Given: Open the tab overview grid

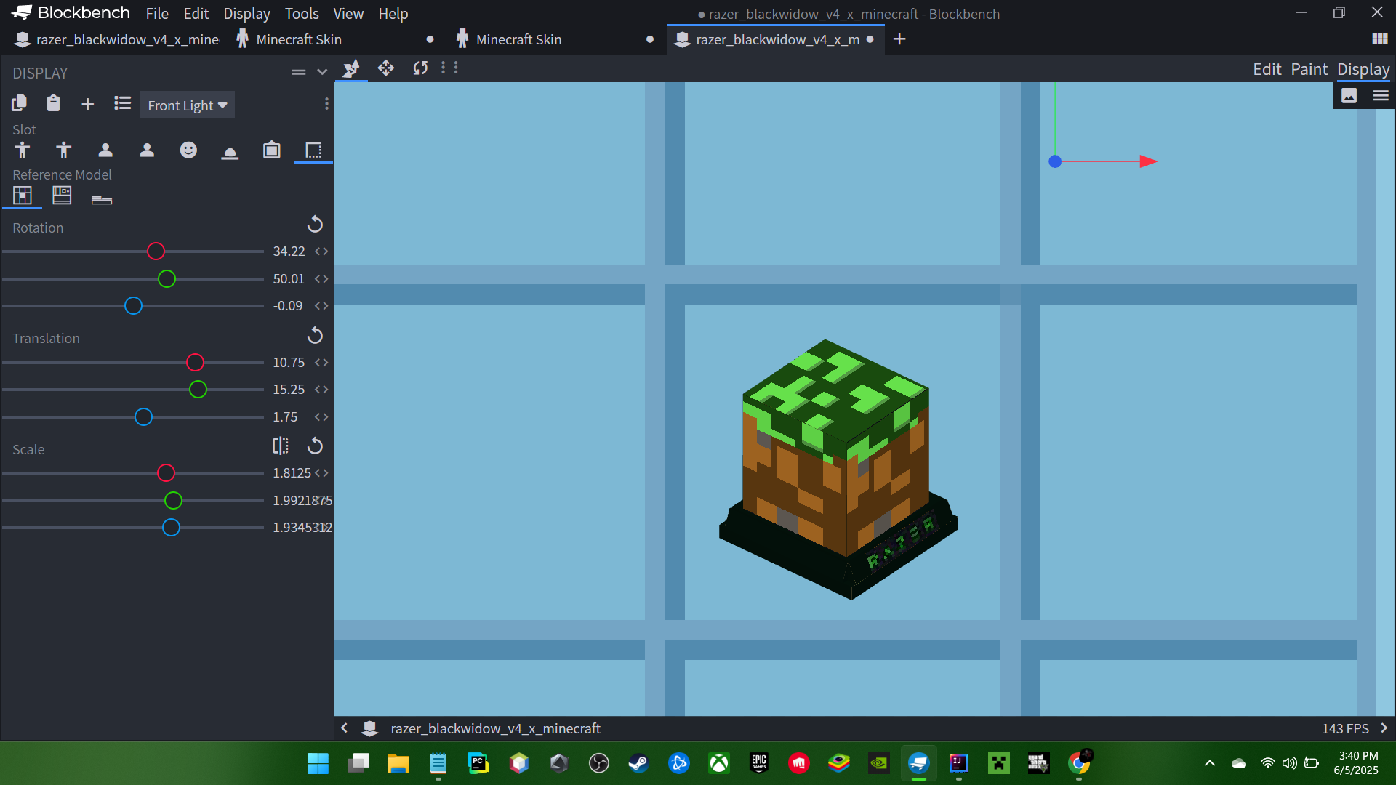Looking at the screenshot, I should tap(1379, 39).
